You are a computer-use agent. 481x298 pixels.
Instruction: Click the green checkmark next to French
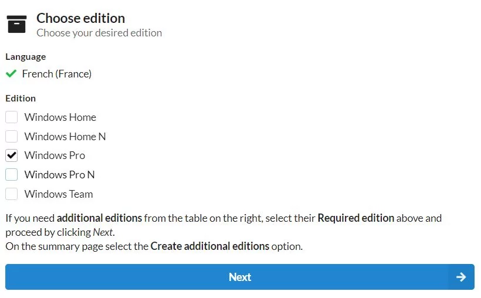pyautogui.click(x=11, y=74)
